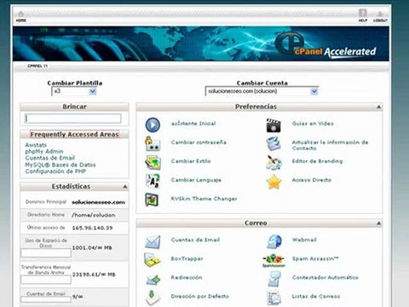Open the MySQL Bases de Datos link
The height and width of the screenshot is (307, 409).
[x=60, y=165]
